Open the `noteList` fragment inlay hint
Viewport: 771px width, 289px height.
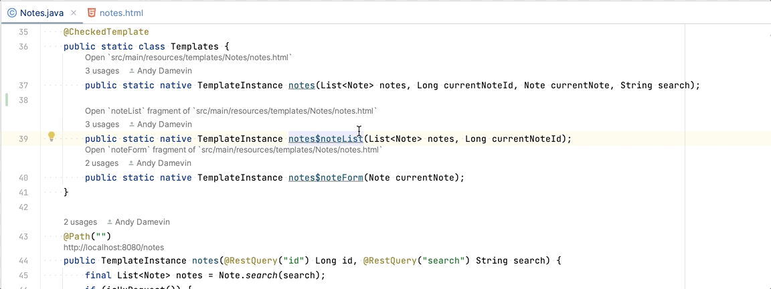232,110
